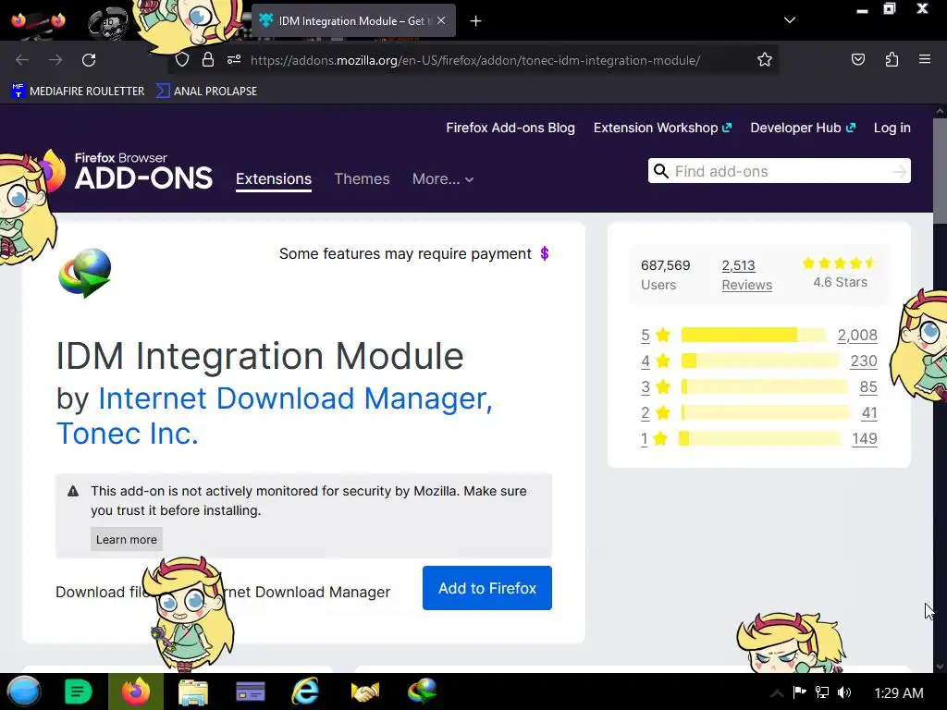Open Internet Explorer from taskbar
The width and height of the screenshot is (947, 710).
[x=305, y=692]
